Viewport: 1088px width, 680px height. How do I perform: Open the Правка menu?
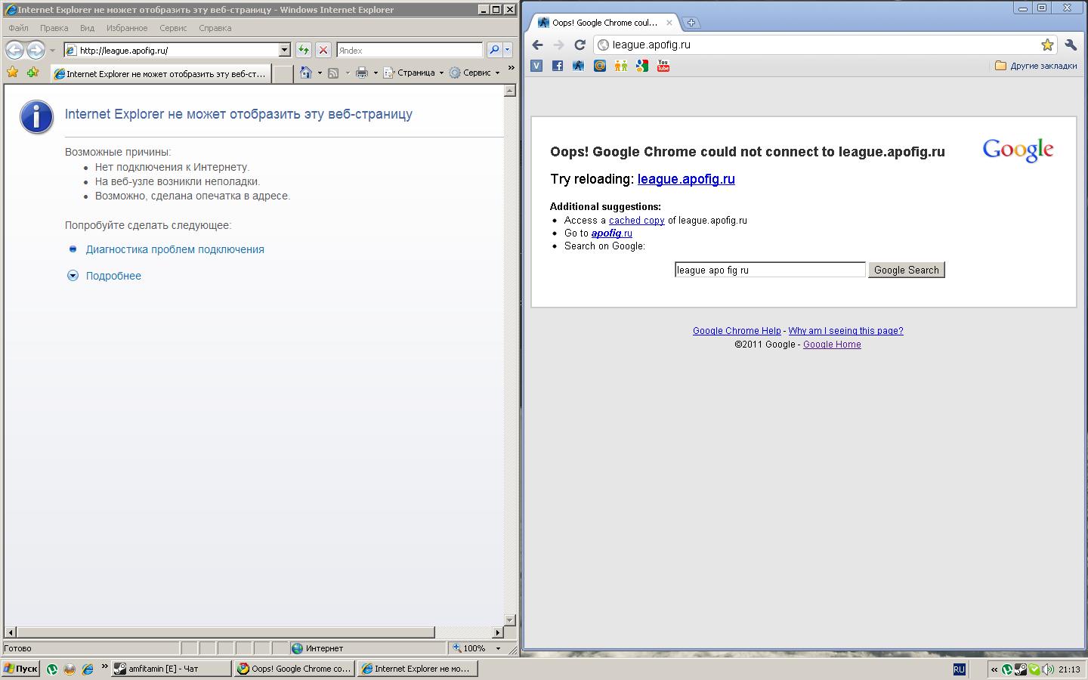[x=54, y=28]
